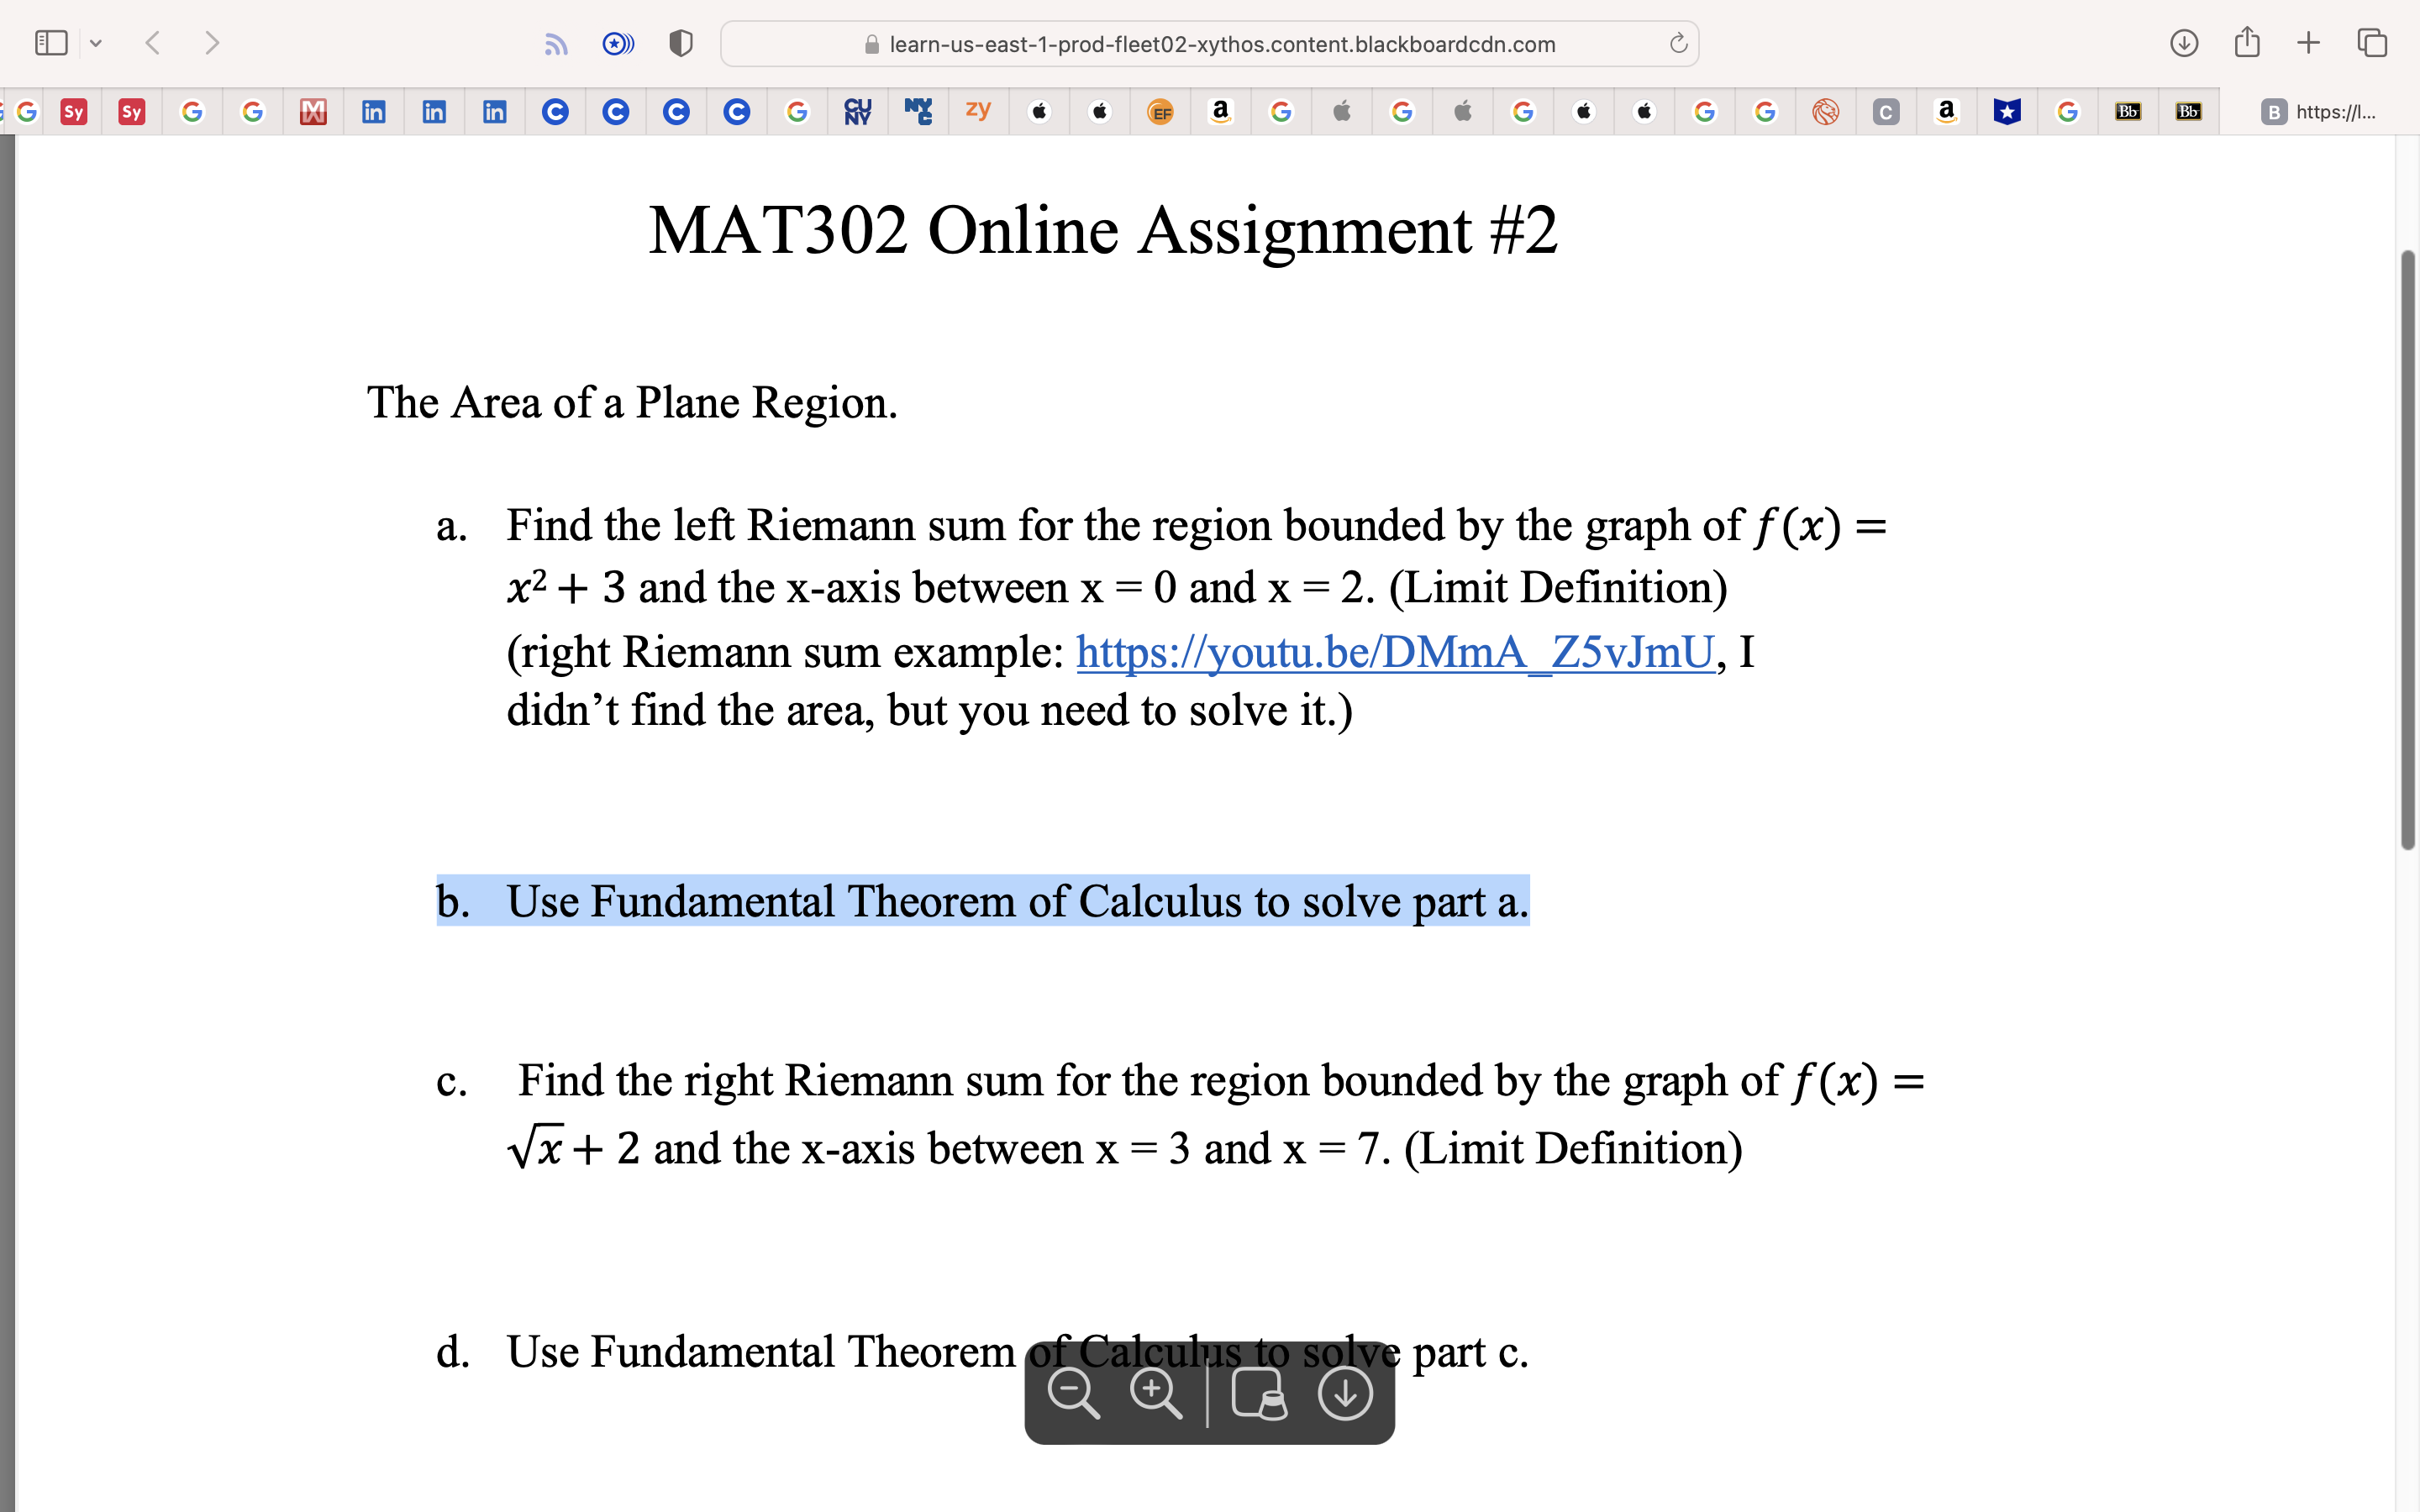Open the zyBooks bookmark in the favorites bar
The image size is (2420, 1512).
pos(977,111)
